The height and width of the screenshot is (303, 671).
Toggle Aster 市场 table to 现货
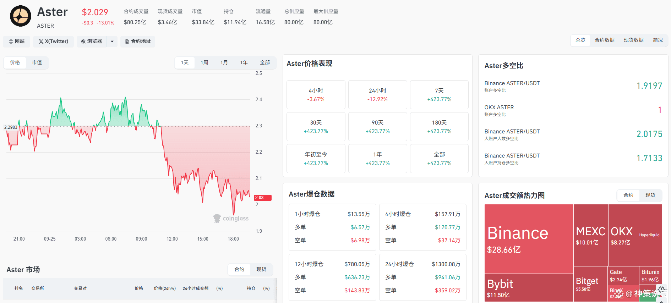[x=261, y=269]
